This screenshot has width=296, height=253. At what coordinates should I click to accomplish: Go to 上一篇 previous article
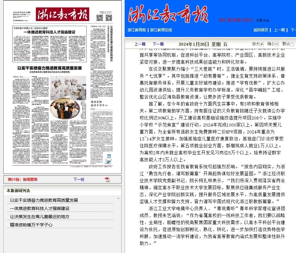click(140, 44)
